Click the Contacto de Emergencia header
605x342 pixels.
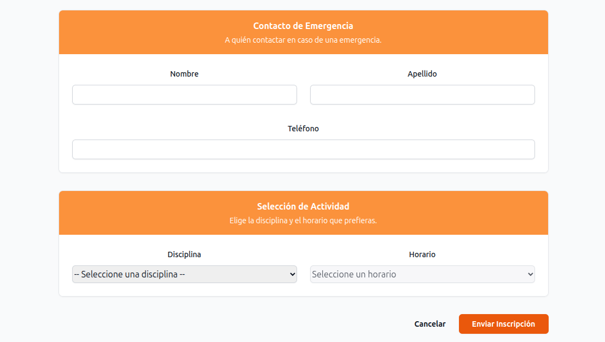303,26
